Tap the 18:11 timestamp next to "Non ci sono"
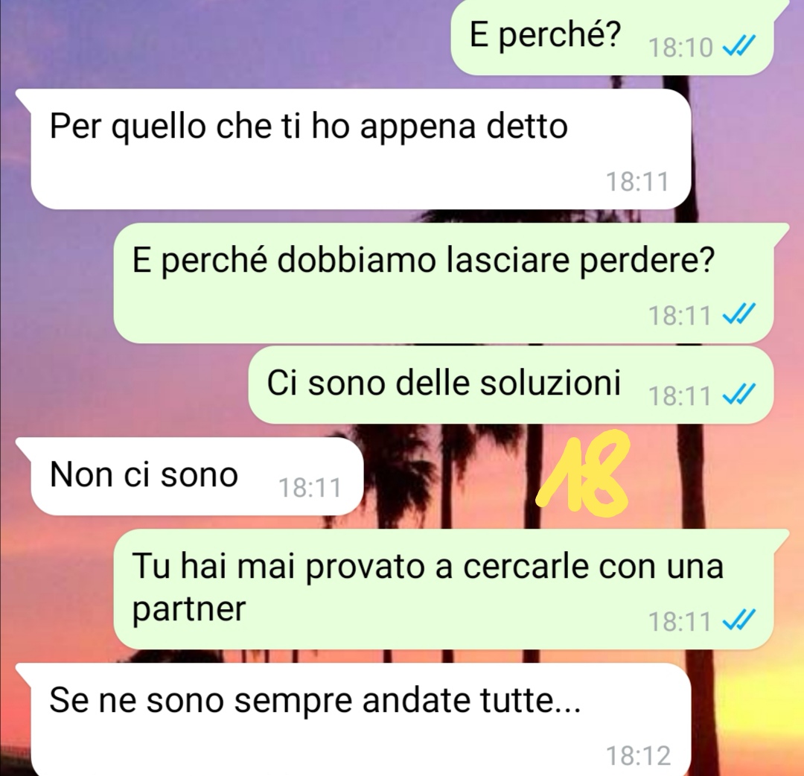This screenshot has width=804, height=776. [310, 488]
